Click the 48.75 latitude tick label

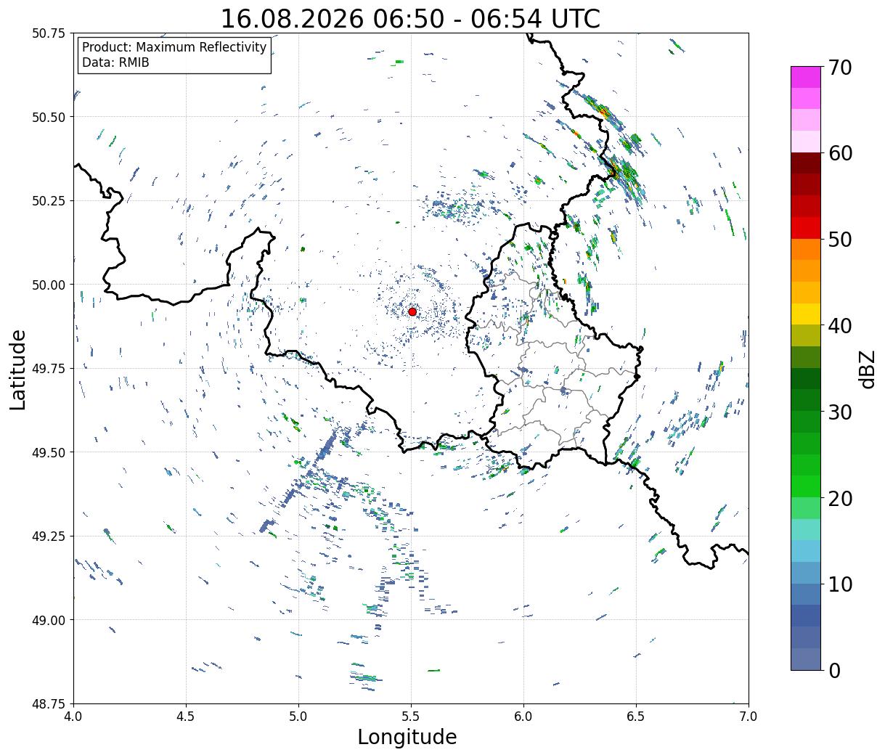click(x=49, y=703)
